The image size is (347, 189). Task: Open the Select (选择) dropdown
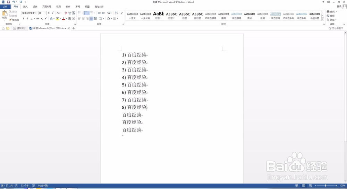[331, 20]
